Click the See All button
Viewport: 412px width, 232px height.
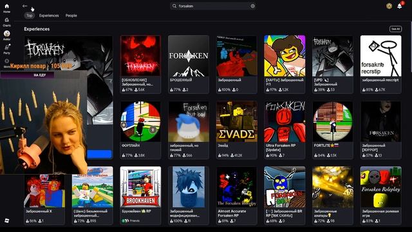point(395,29)
